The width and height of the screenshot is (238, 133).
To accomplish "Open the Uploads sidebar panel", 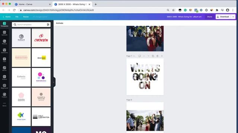I will coord(4,33).
